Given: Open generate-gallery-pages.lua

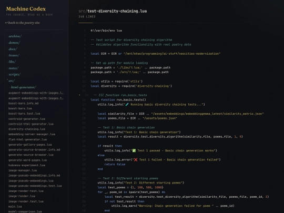Looking at the screenshot, I should (30, 145).
